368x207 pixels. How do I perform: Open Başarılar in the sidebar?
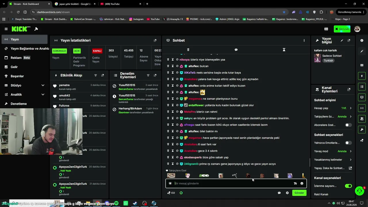click(24, 76)
